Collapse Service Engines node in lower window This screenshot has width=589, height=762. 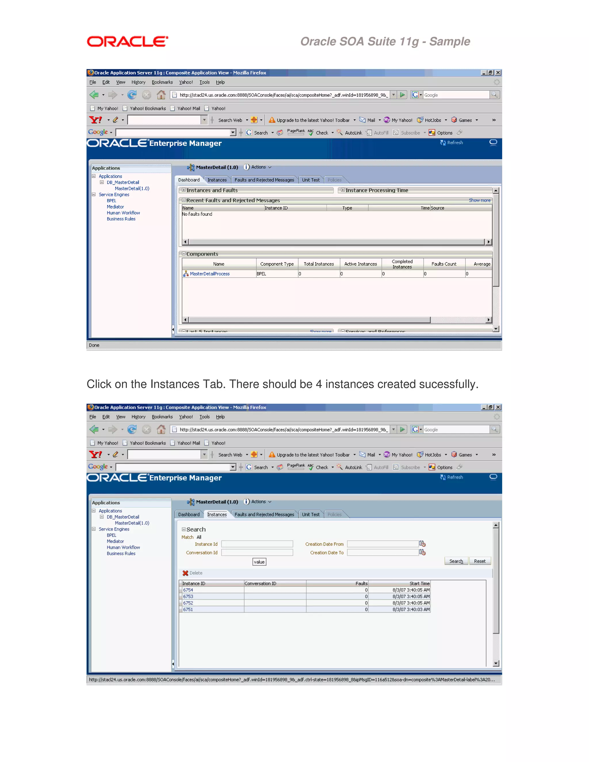[x=94, y=529]
